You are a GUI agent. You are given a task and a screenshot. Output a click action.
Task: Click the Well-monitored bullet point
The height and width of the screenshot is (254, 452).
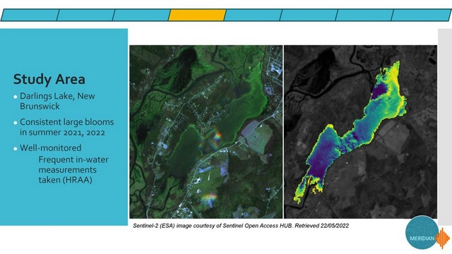pos(50,147)
